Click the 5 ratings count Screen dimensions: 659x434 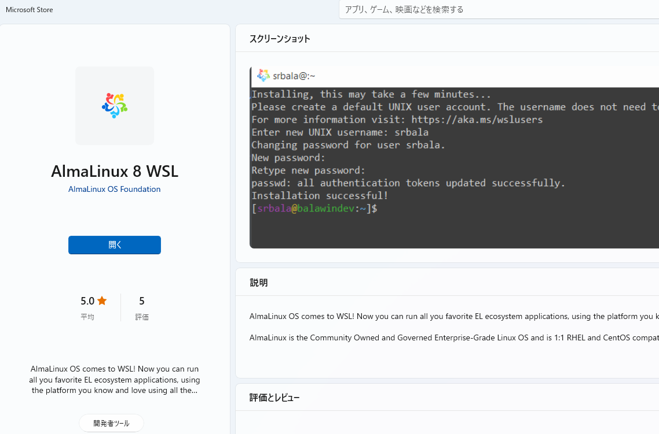[x=142, y=301]
